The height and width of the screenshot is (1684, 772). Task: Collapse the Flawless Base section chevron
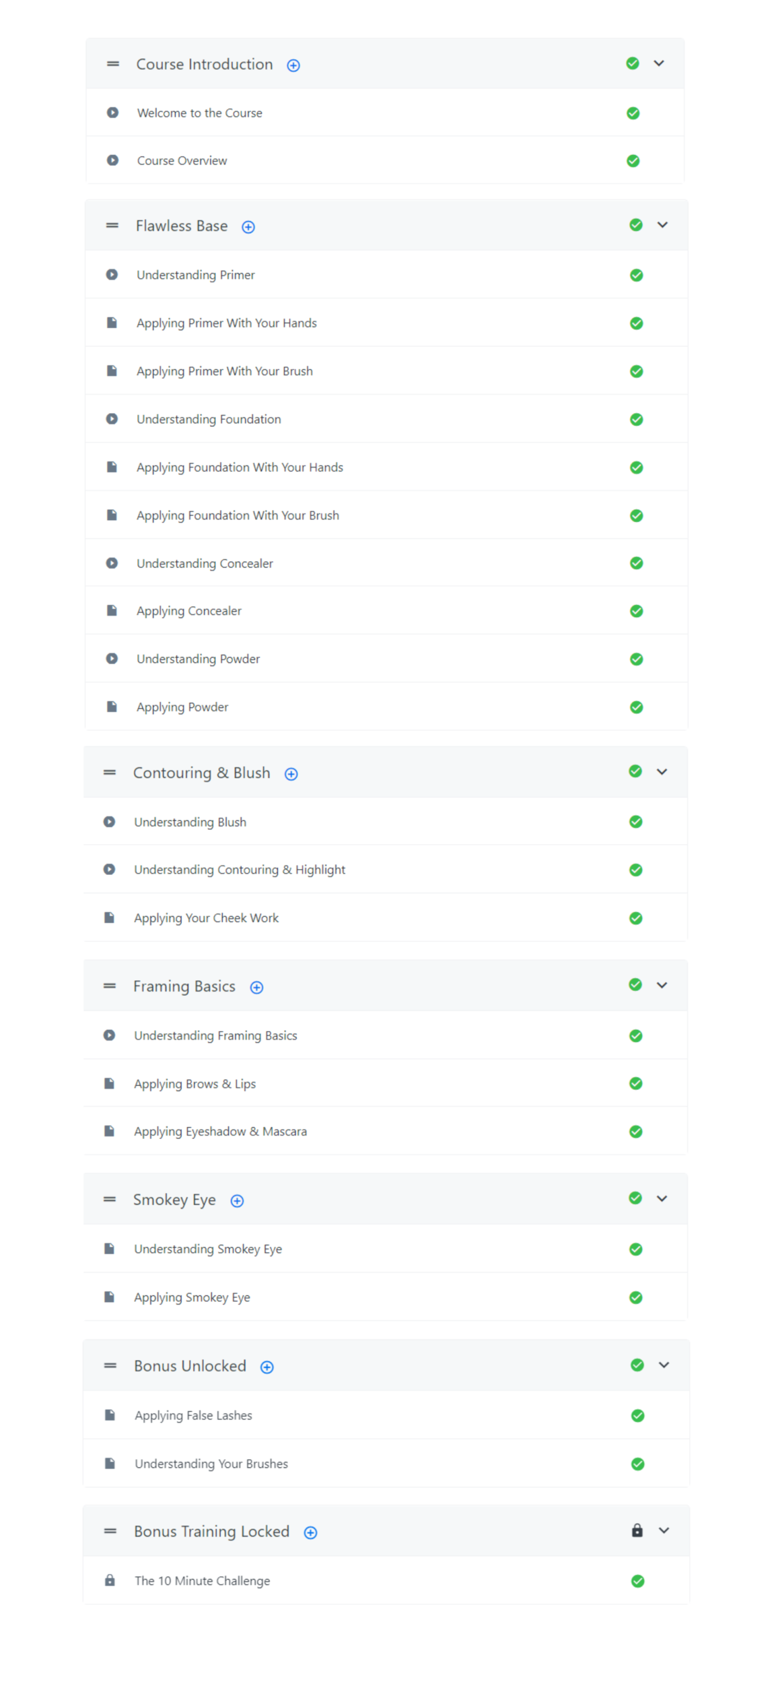coord(662,225)
